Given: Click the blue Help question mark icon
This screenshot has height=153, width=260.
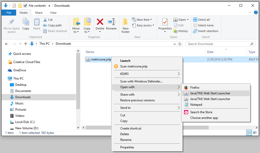Looking at the screenshot, I should click(256, 12).
